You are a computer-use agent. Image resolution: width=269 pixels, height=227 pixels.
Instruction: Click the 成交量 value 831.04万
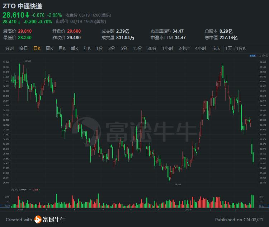[x=125, y=38]
